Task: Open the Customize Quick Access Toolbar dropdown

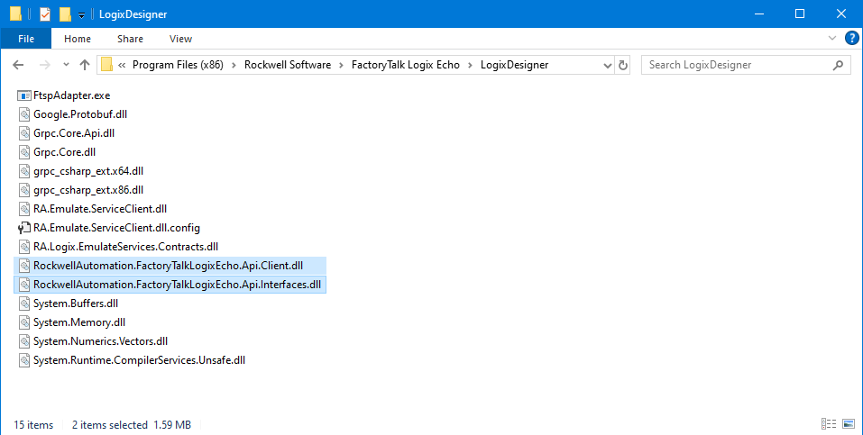Action: [x=81, y=15]
